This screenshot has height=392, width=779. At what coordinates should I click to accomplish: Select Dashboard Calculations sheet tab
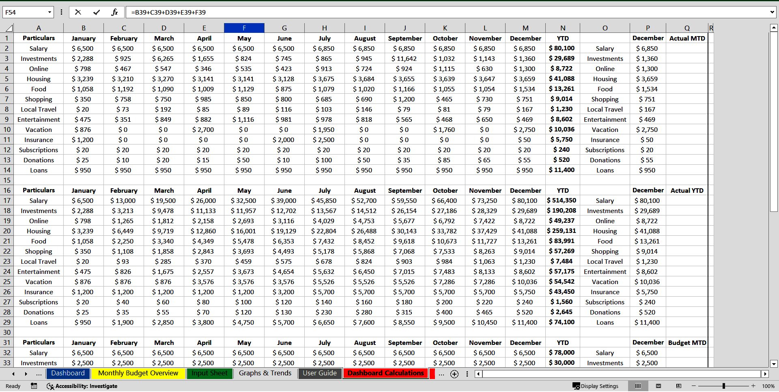coord(385,373)
